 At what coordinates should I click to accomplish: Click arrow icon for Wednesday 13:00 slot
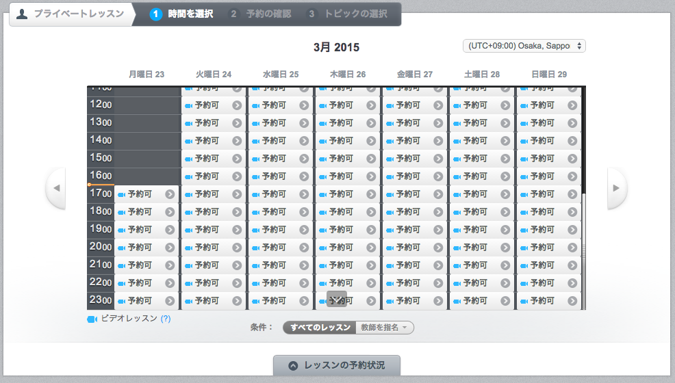click(305, 123)
